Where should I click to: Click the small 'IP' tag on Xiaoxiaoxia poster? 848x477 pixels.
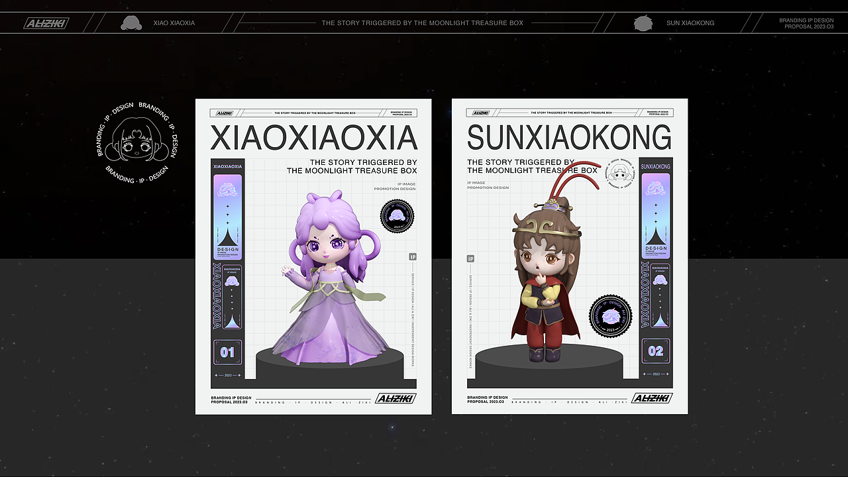coord(413,256)
